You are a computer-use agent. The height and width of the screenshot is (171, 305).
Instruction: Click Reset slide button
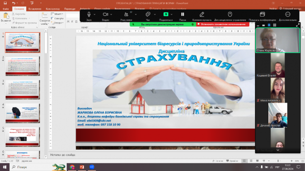57,19
